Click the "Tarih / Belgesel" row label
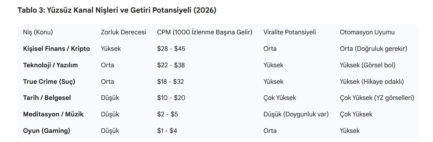This screenshot has width=433, height=142. (x=47, y=98)
